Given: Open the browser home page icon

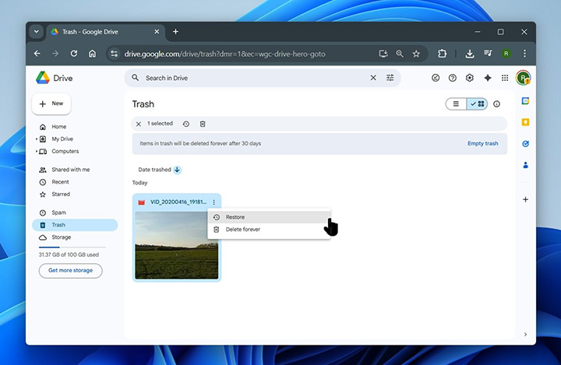Looking at the screenshot, I should (92, 54).
